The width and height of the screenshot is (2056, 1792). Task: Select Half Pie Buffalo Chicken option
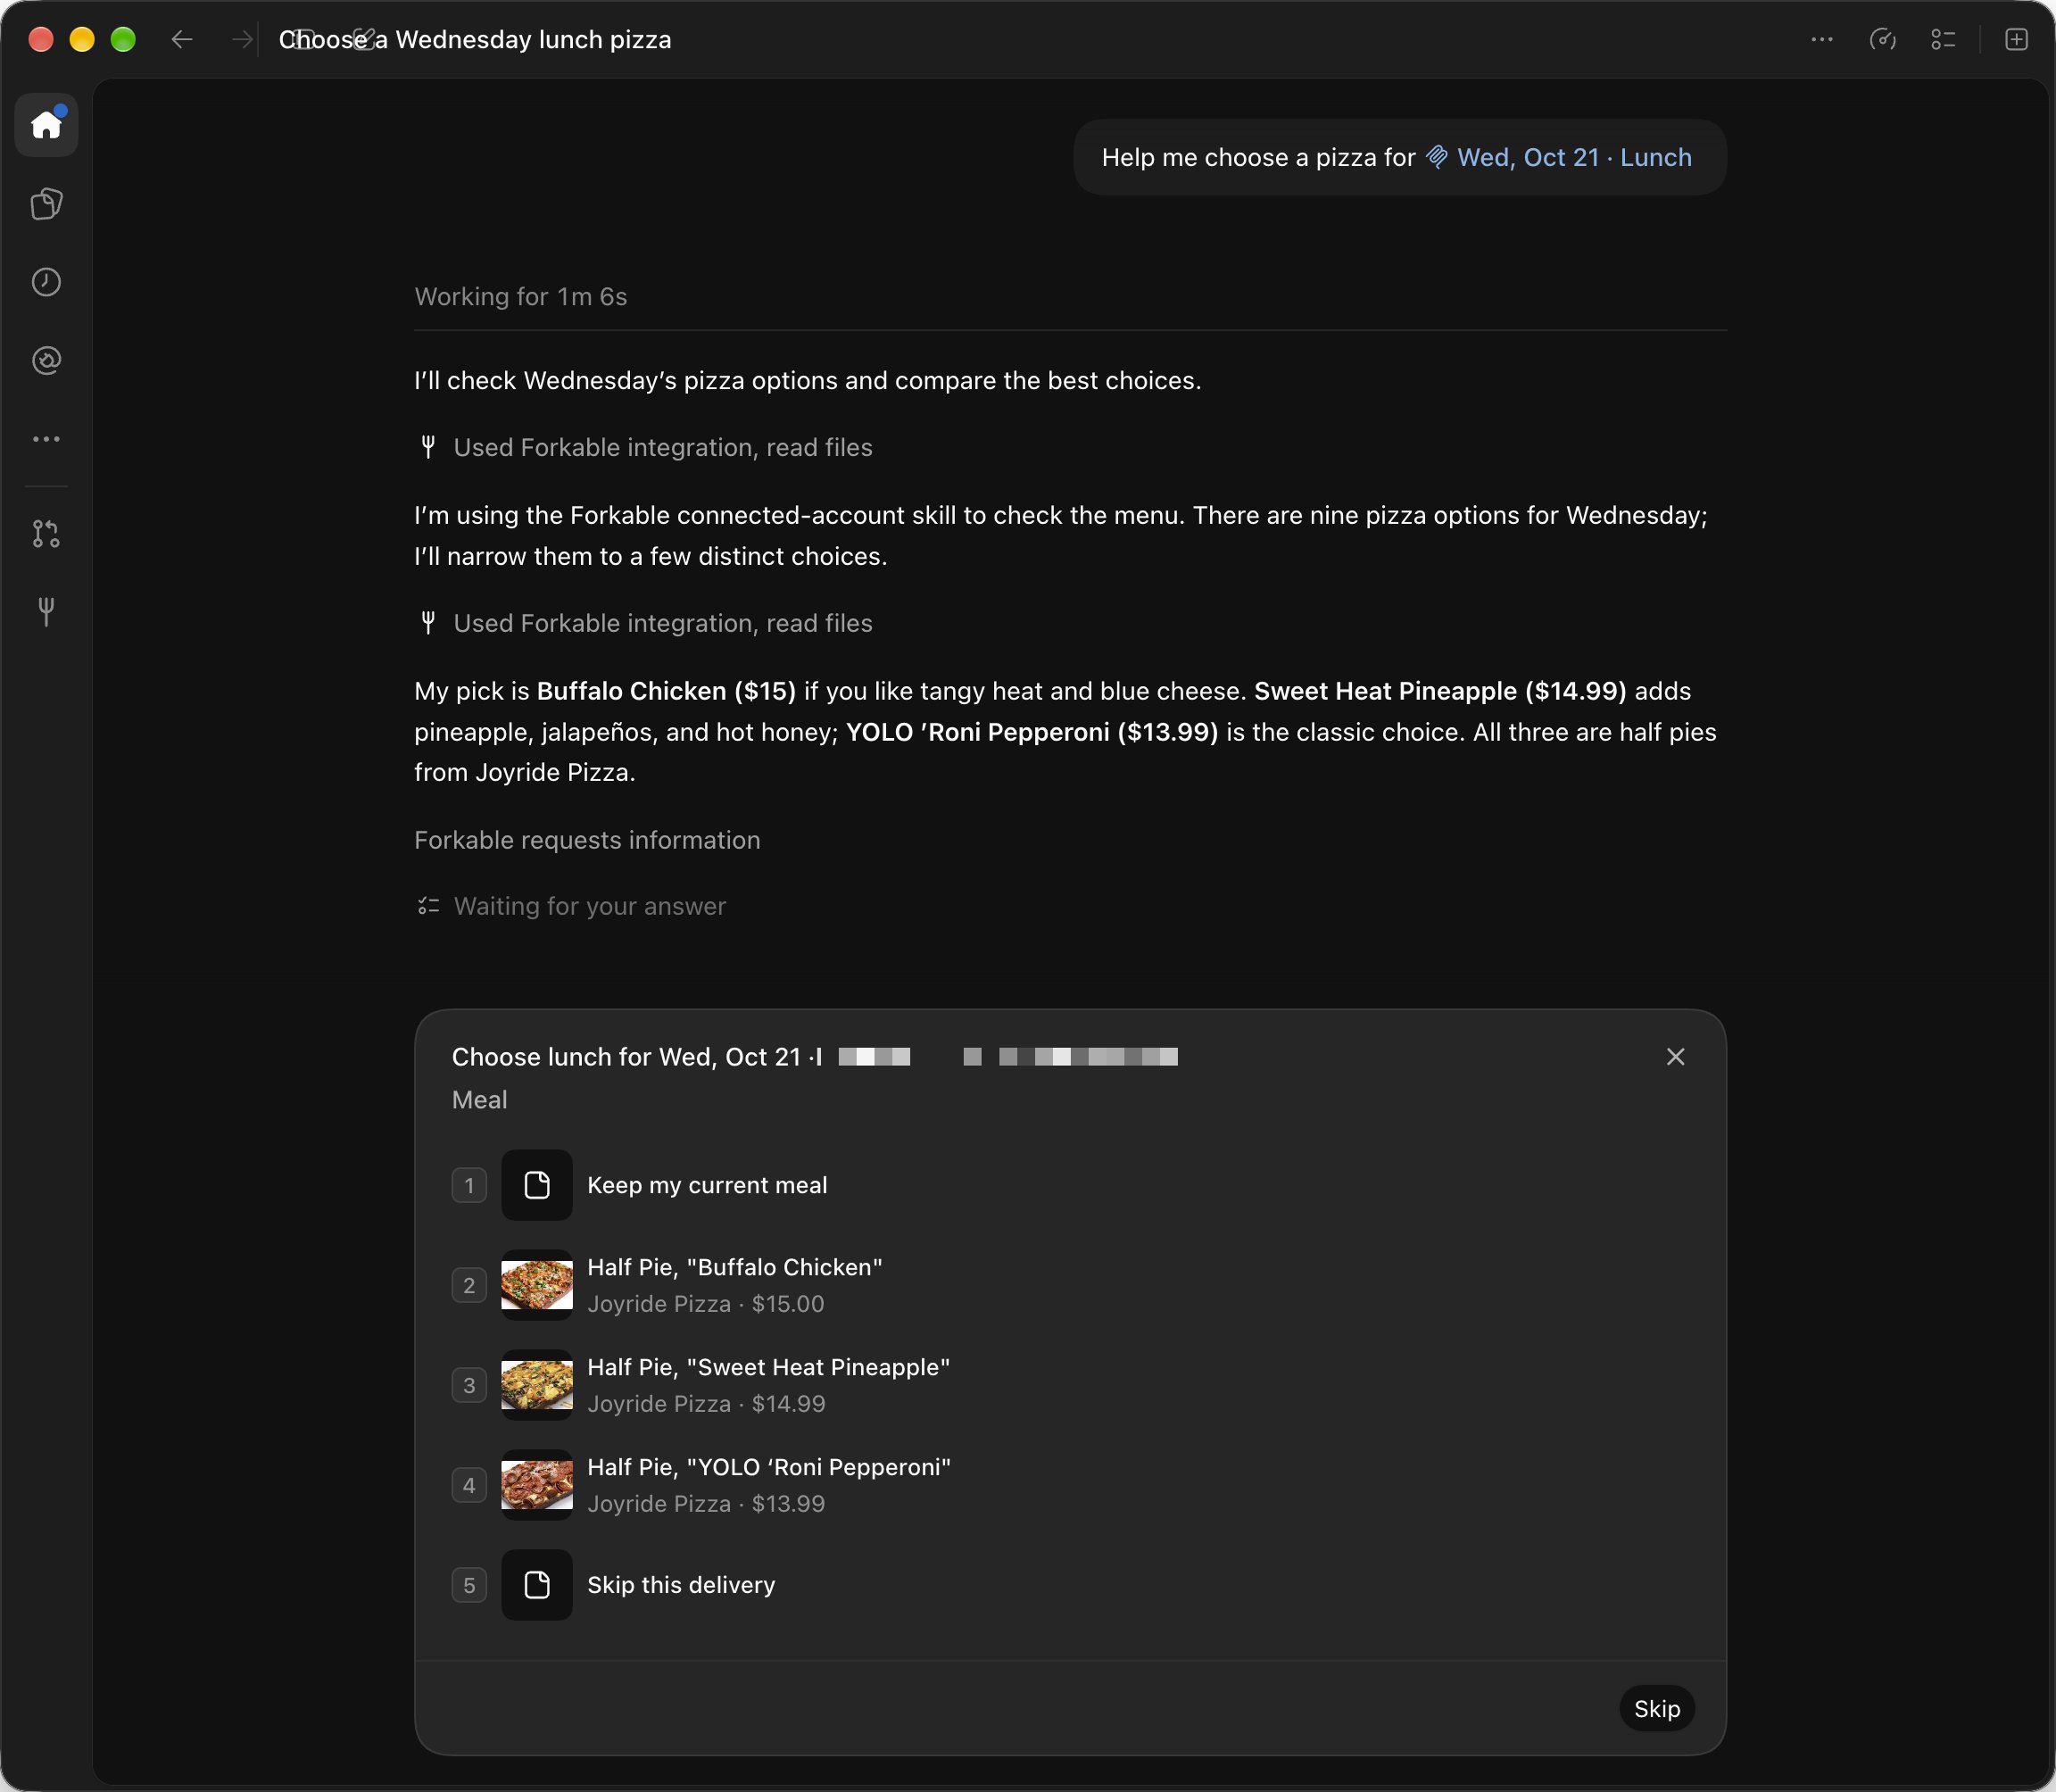tap(1070, 1285)
